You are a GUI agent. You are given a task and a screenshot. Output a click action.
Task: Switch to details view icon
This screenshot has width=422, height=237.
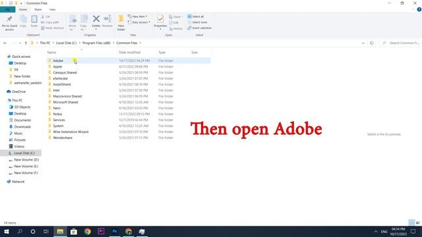(x=411, y=223)
